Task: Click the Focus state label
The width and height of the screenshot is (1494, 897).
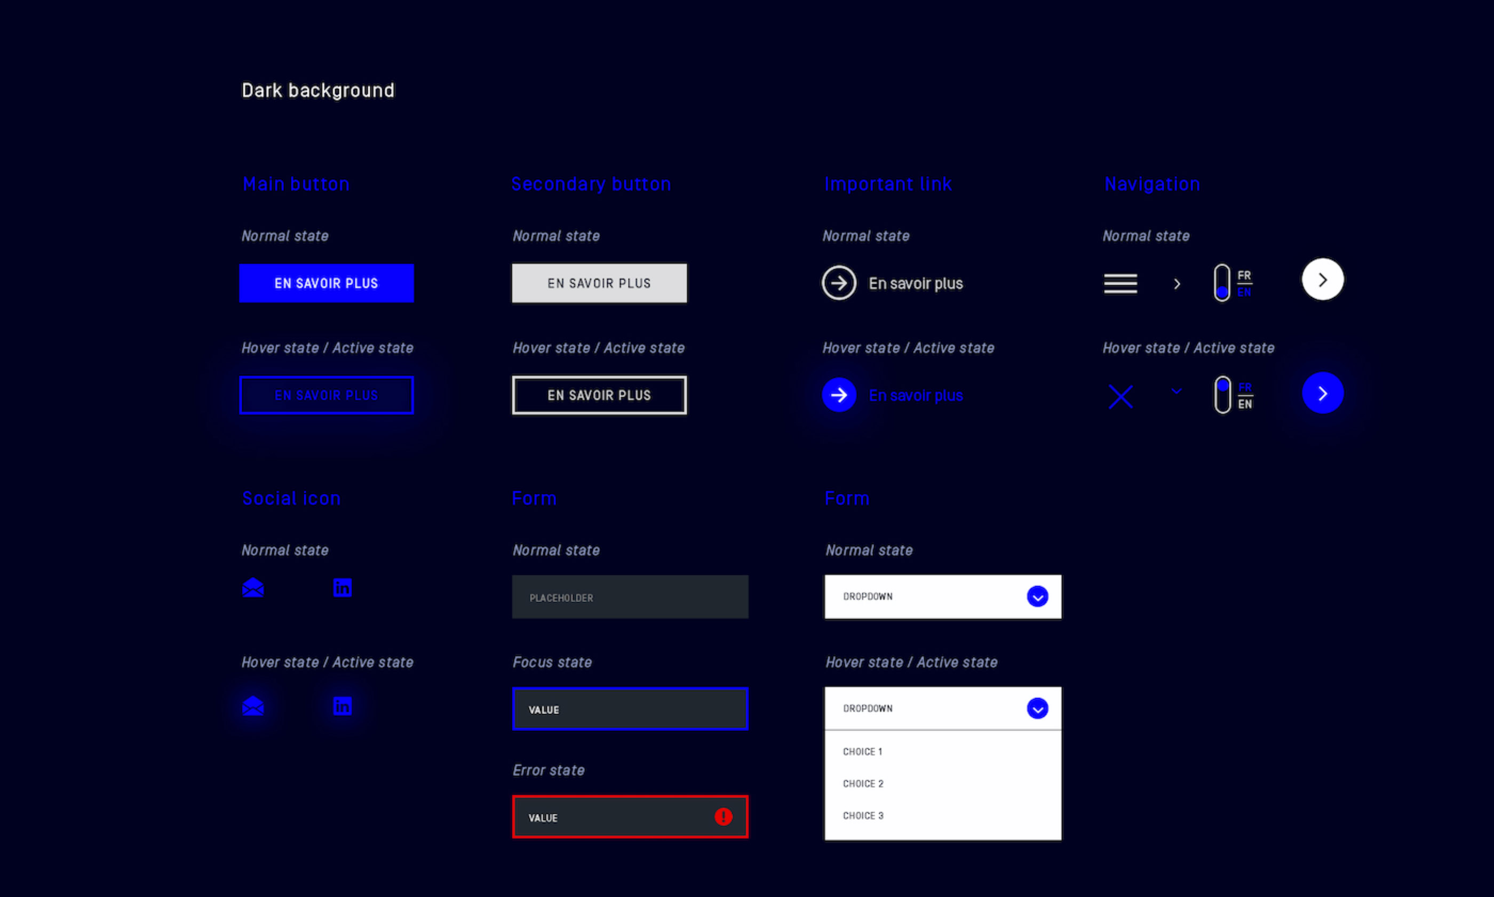Action: click(x=552, y=662)
